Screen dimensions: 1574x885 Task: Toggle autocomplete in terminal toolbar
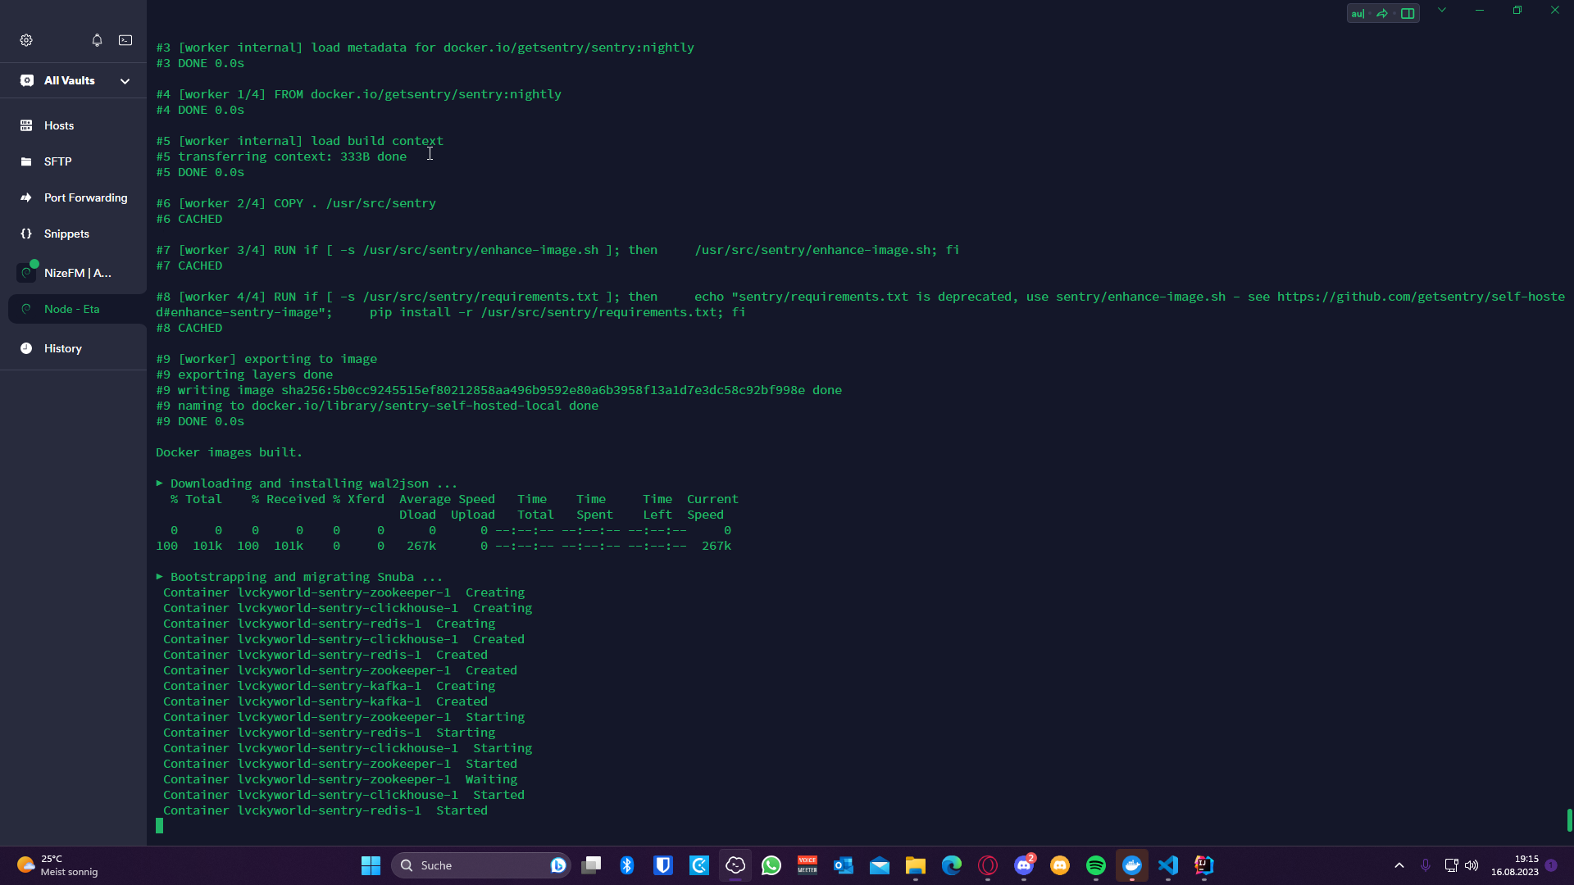(1358, 13)
